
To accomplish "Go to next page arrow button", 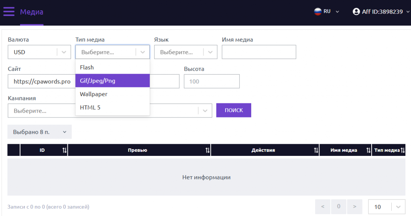I will pos(354,207).
